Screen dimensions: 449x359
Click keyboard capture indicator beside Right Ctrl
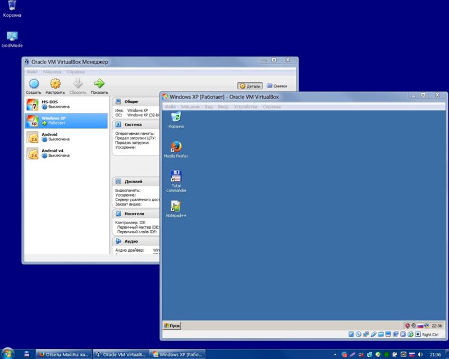(418, 334)
